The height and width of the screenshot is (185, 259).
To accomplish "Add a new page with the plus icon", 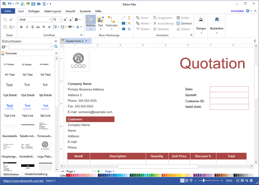I will point(98,171).
